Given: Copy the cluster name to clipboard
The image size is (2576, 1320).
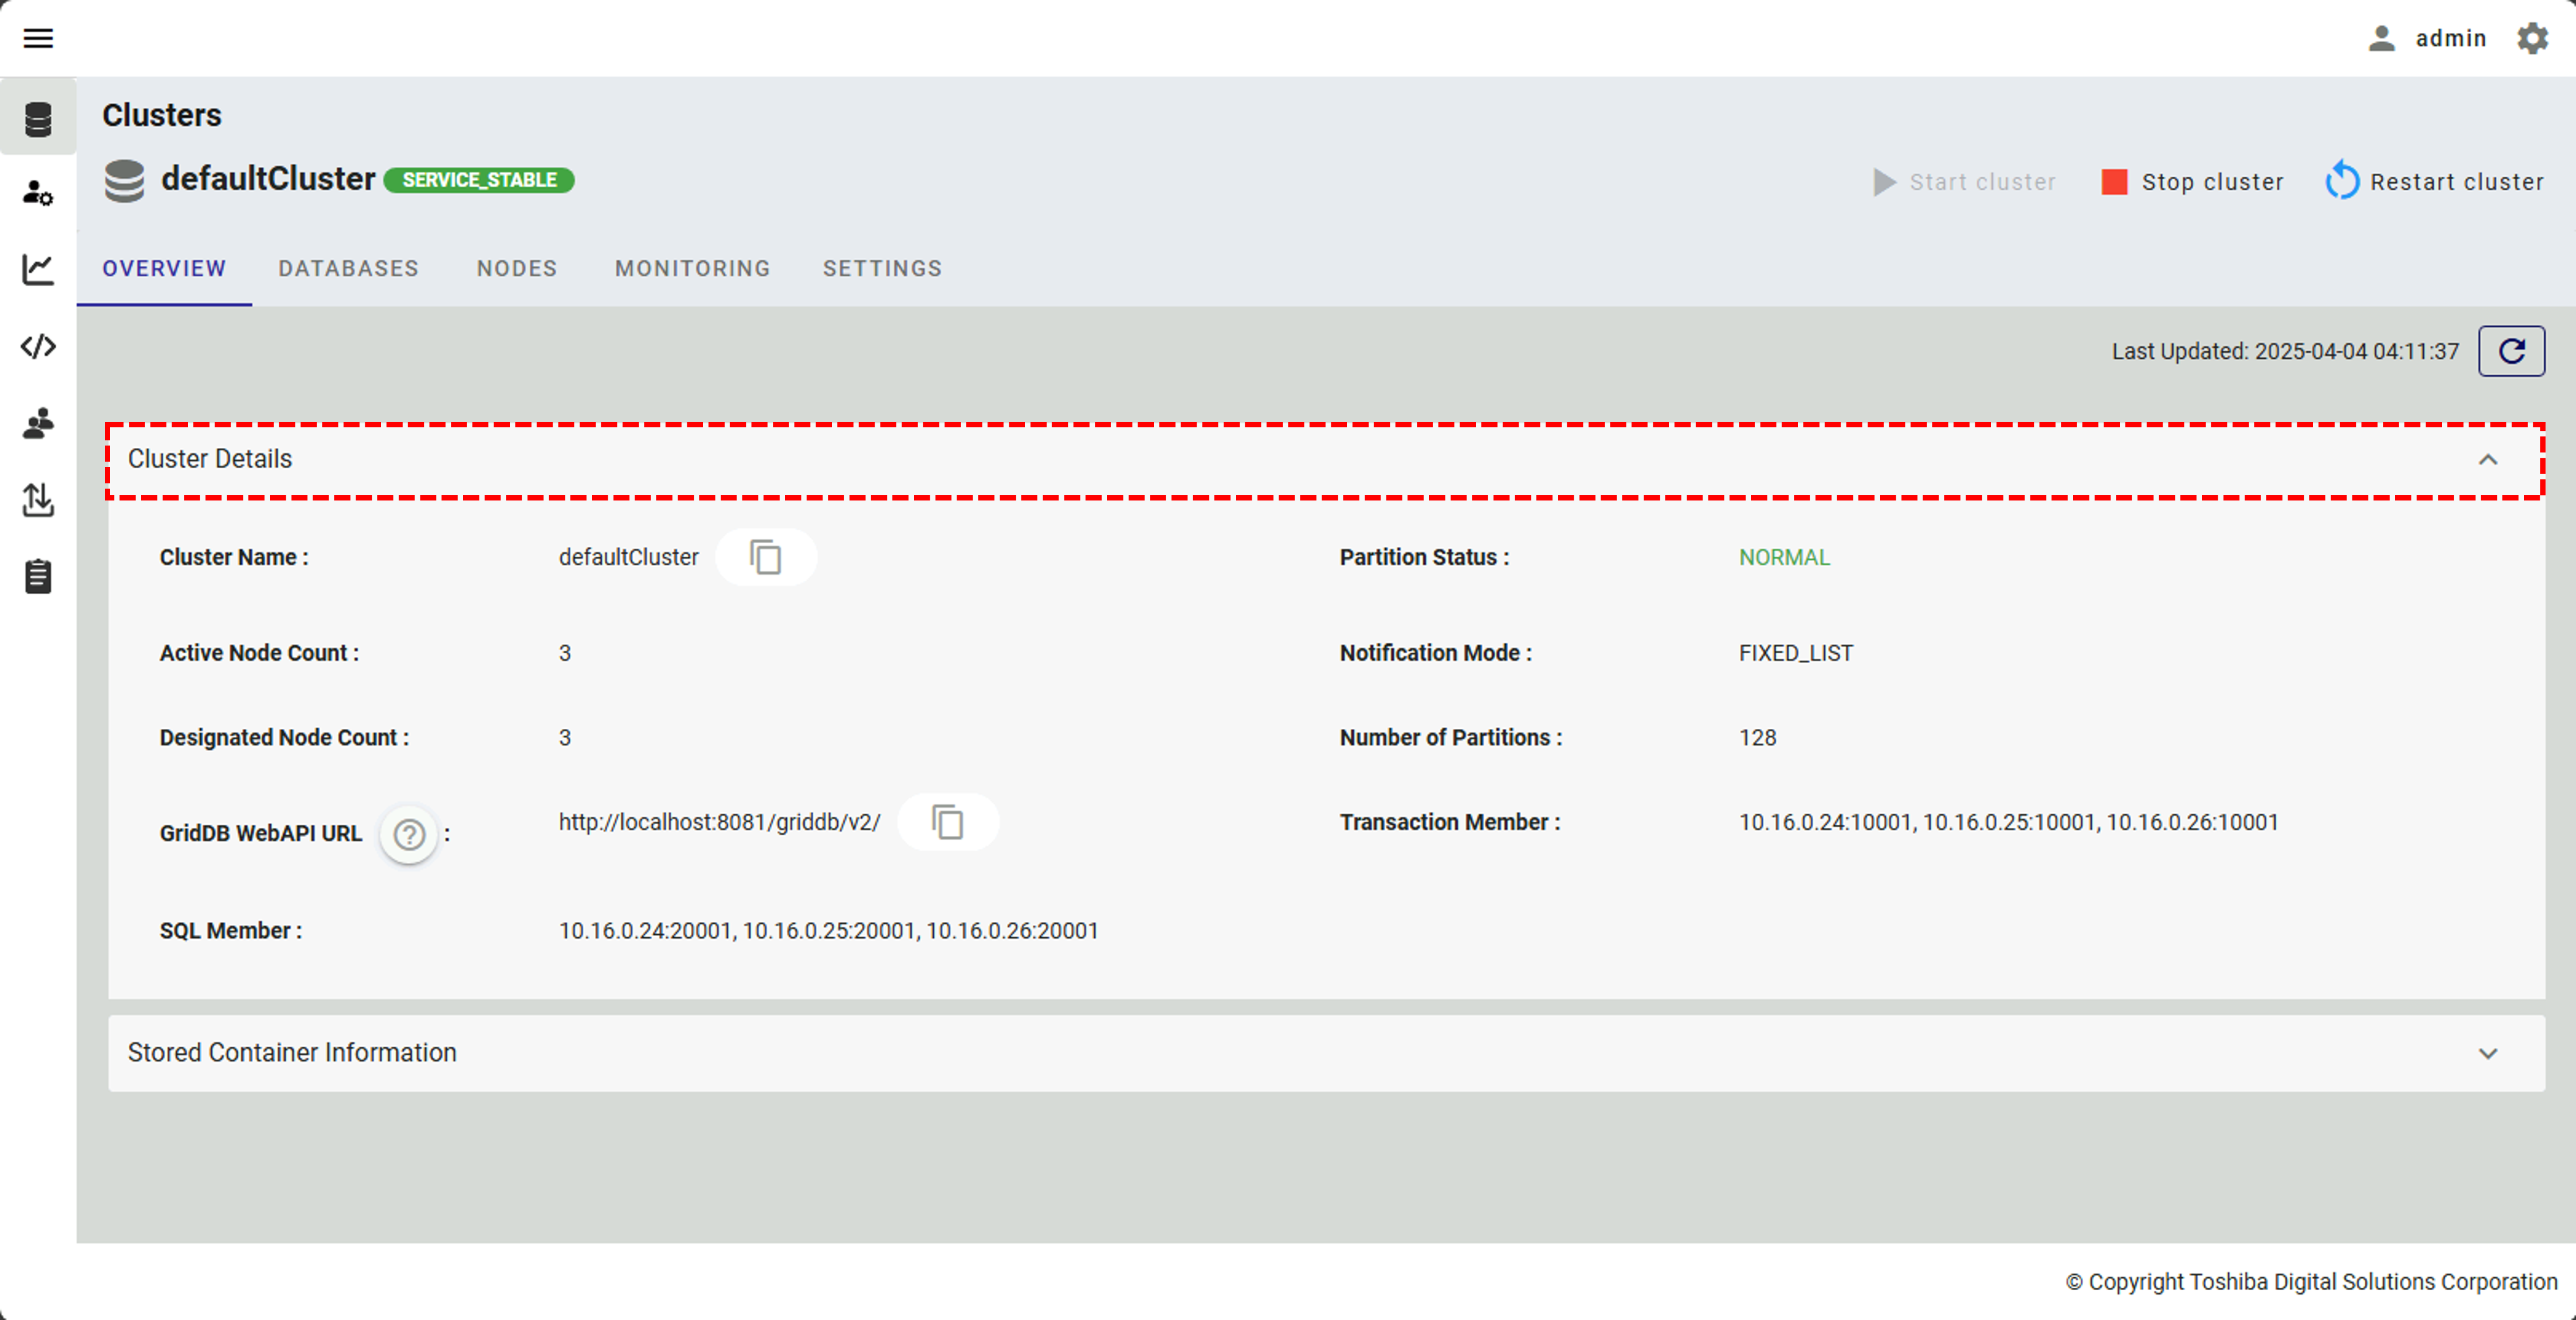Looking at the screenshot, I should [766, 557].
